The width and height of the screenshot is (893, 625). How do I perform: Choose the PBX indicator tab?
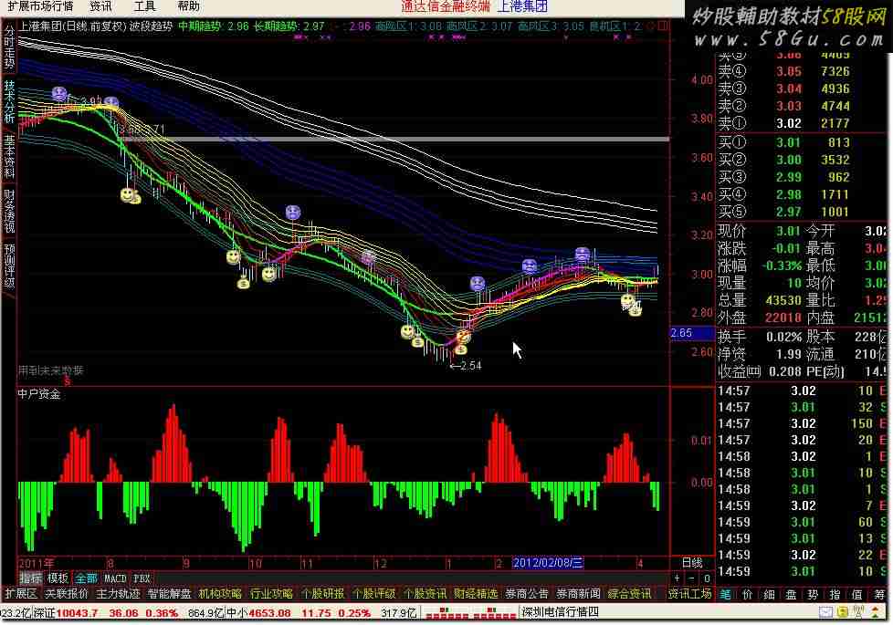click(142, 578)
